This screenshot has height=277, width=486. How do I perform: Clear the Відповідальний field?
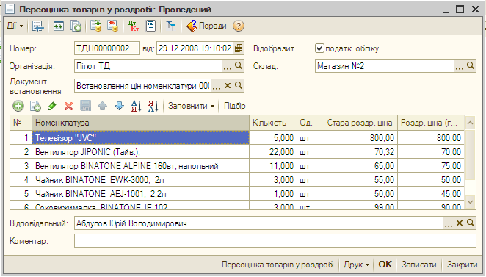tap(460, 223)
